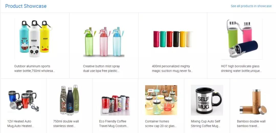276x133 pixels.
Task: Open the borosilicate glass bottle image
Action: pos(241,39)
